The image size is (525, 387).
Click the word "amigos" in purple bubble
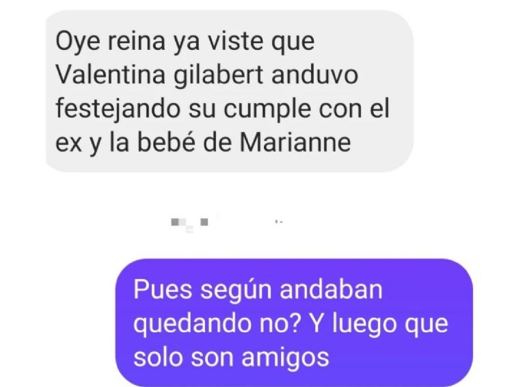[x=285, y=358]
